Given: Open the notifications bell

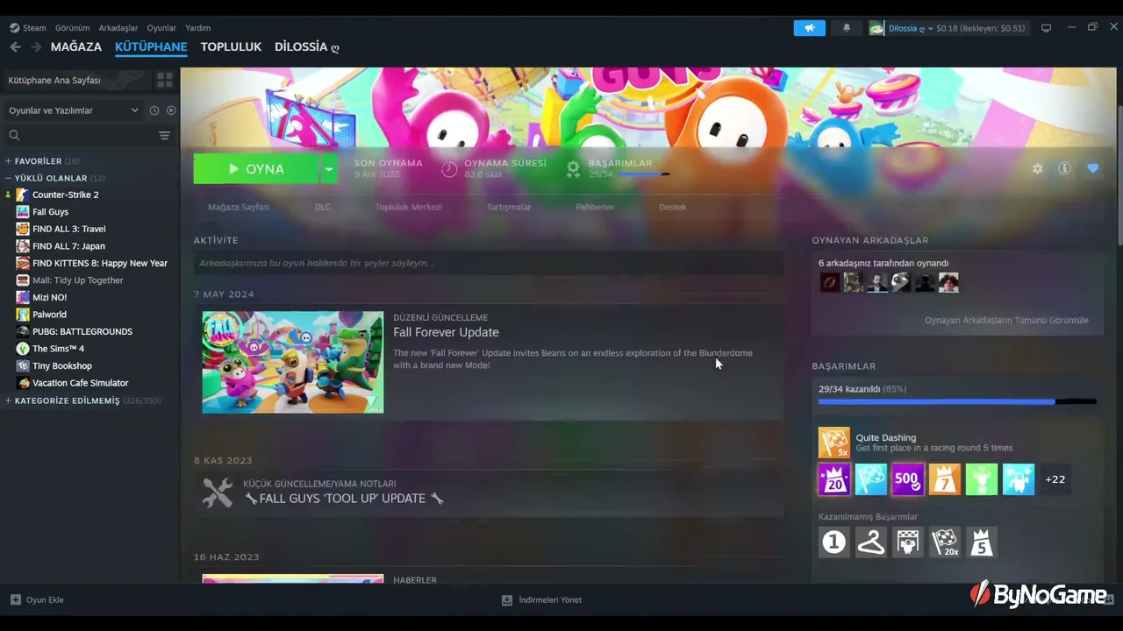Looking at the screenshot, I should pyautogui.click(x=847, y=28).
